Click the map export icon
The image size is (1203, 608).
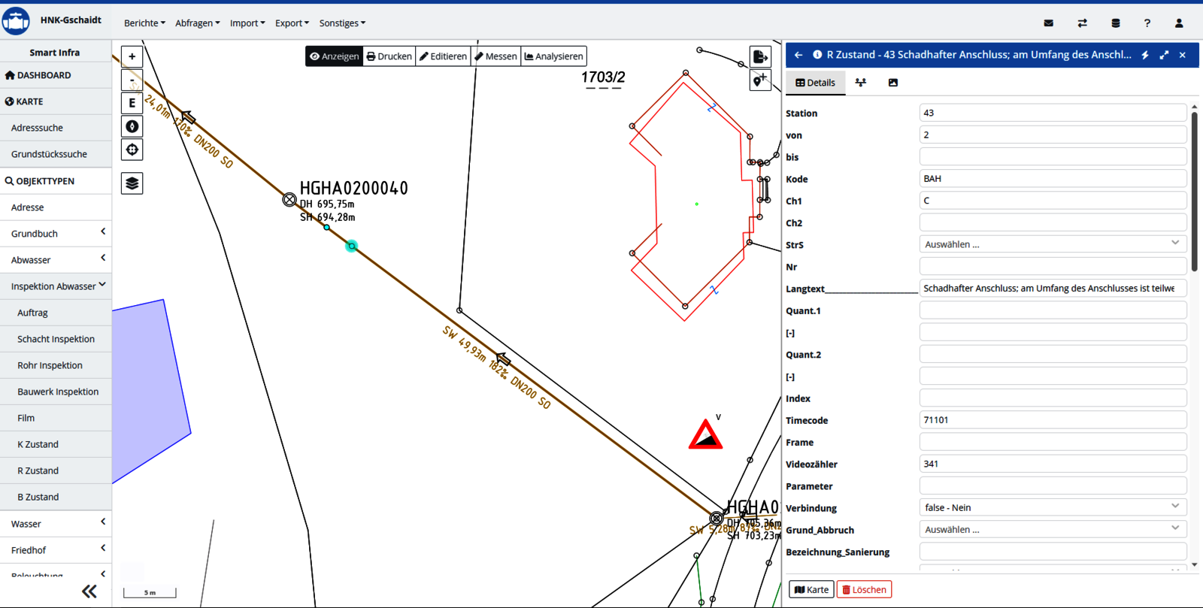point(760,57)
